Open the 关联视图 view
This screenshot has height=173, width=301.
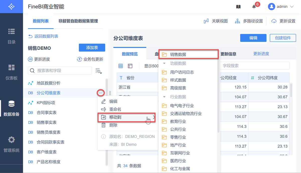(216, 21)
